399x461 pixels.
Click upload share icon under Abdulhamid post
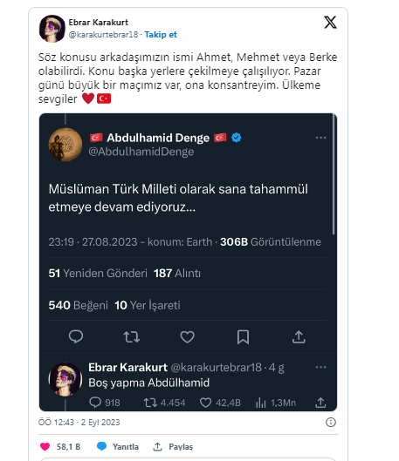pos(299,337)
